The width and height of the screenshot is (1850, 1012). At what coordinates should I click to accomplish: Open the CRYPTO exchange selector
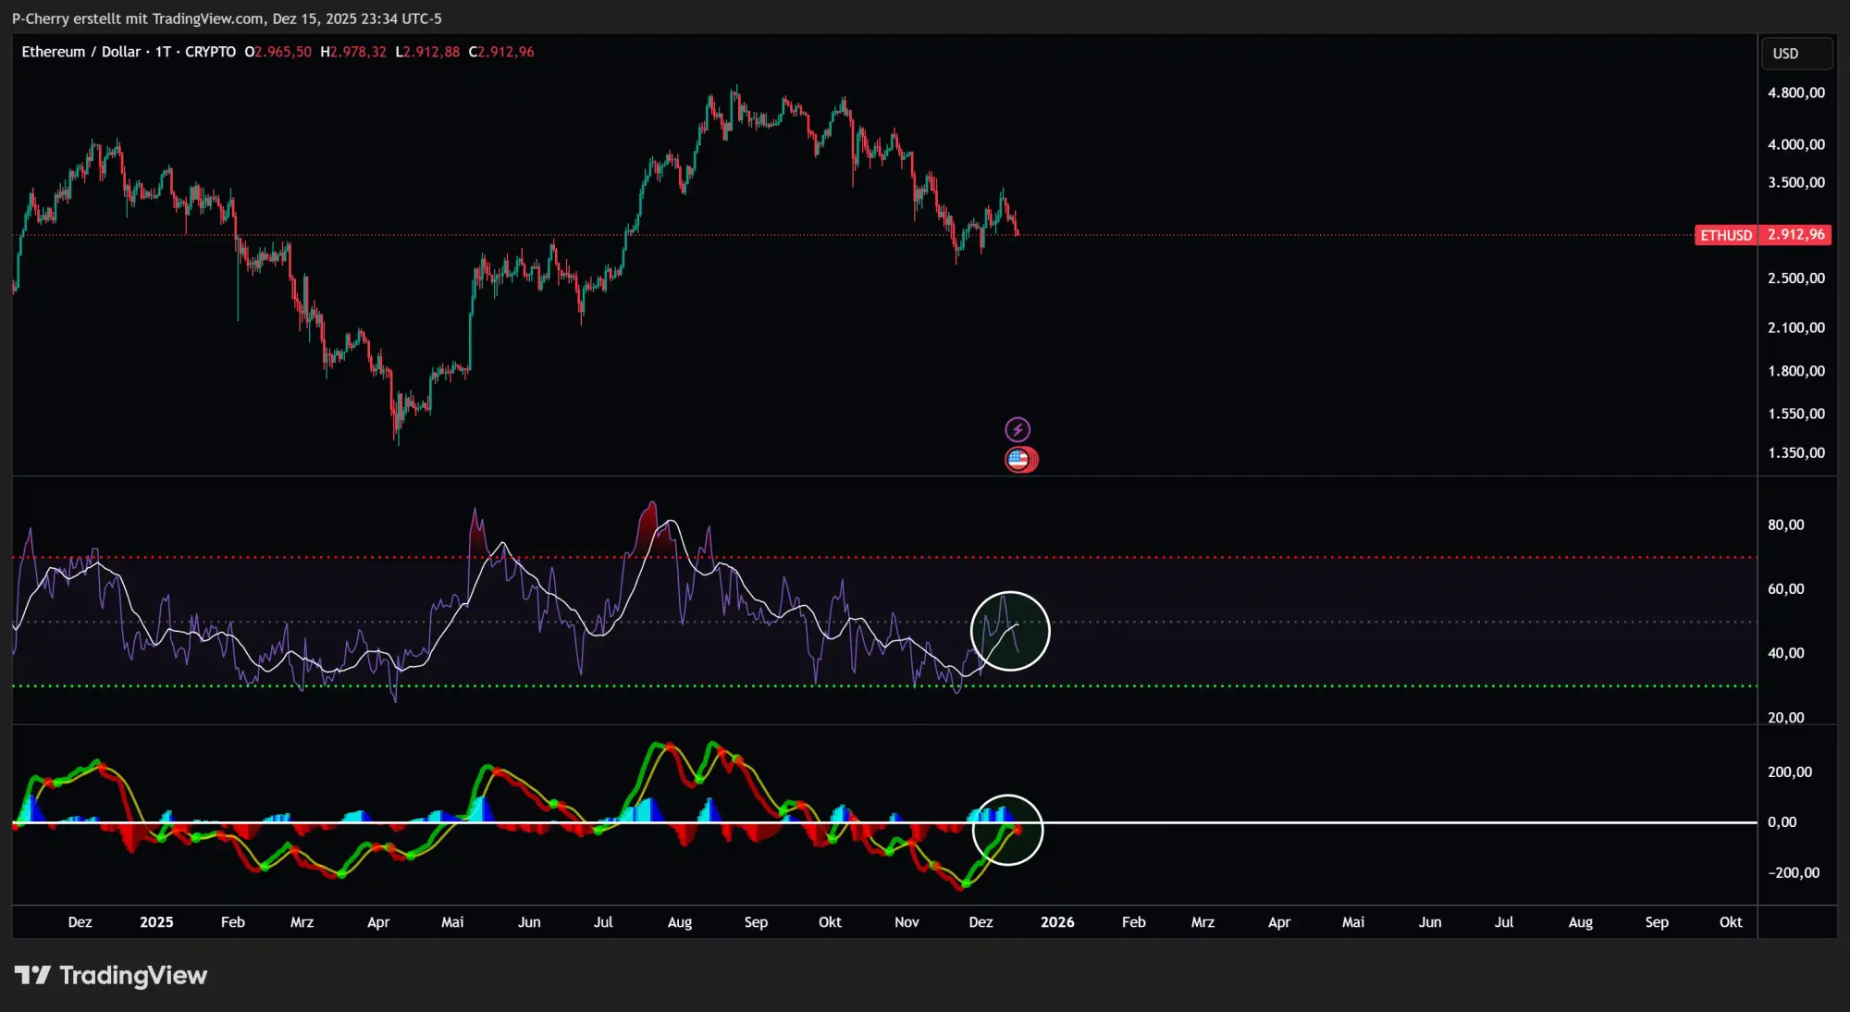coord(210,52)
